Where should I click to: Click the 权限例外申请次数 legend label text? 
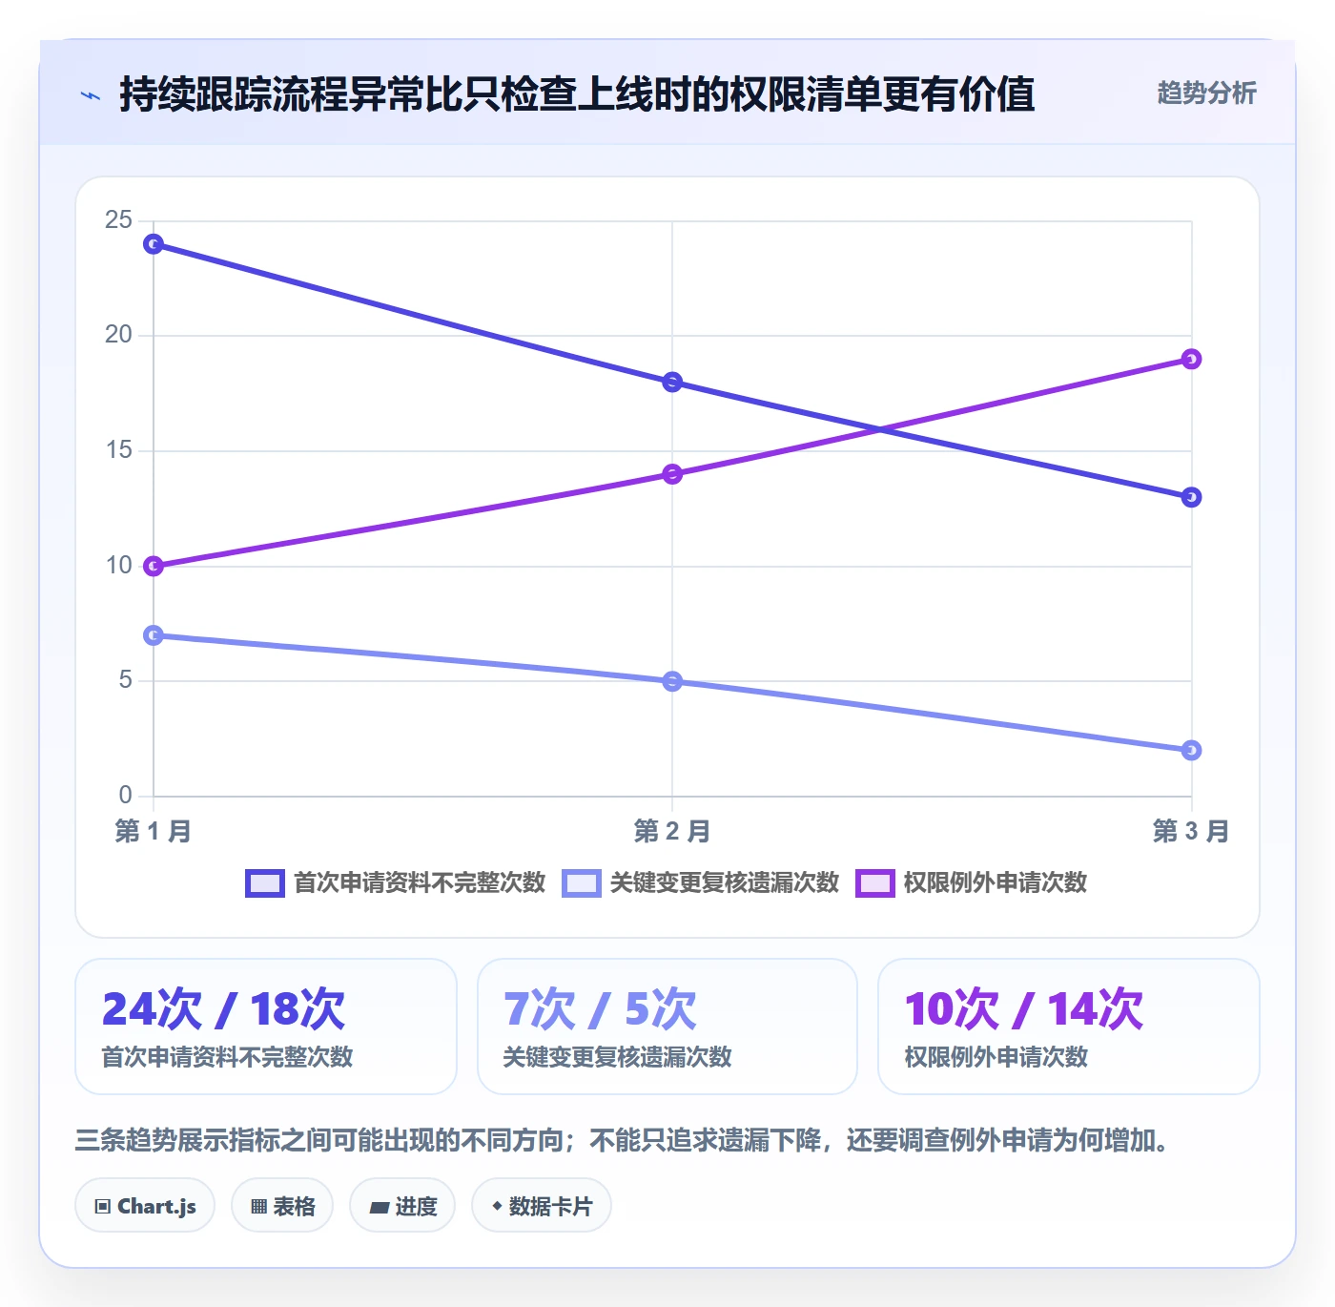(996, 882)
